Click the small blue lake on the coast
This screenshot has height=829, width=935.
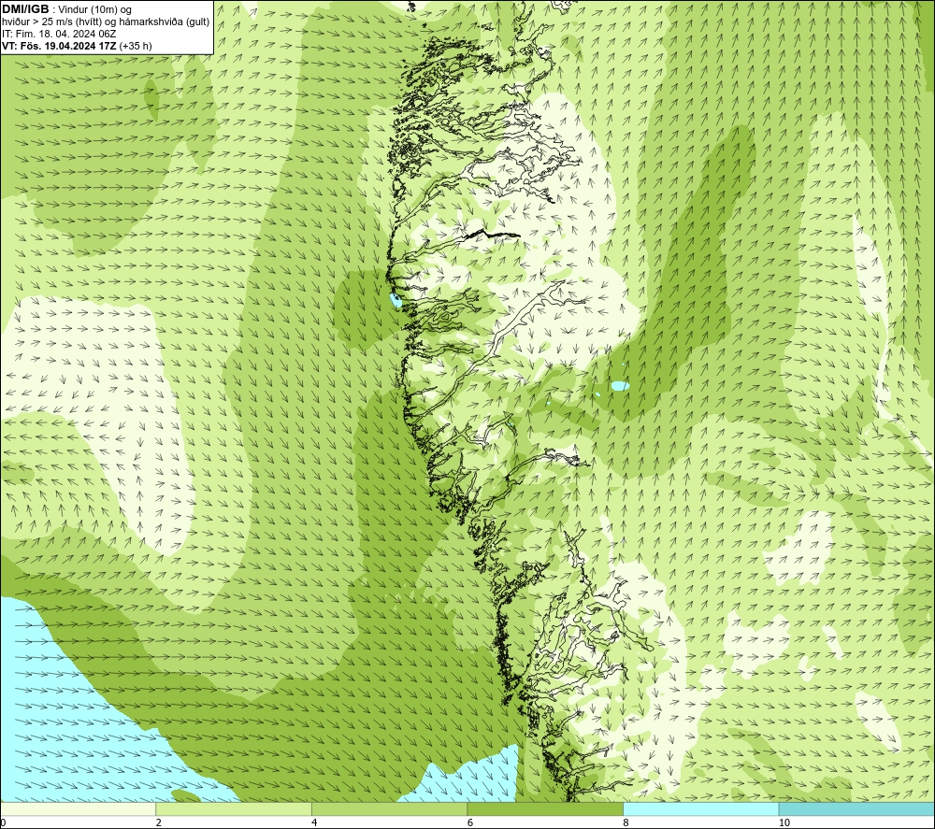pos(395,302)
